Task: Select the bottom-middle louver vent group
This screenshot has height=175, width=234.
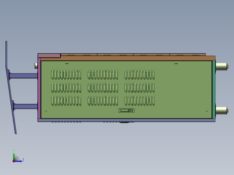Action: tap(103, 101)
